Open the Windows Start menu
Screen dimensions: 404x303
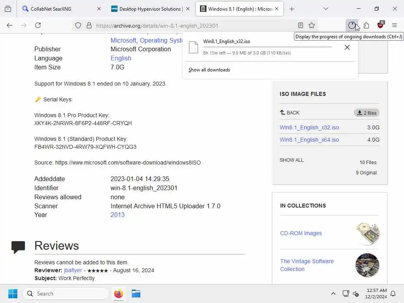13,294
